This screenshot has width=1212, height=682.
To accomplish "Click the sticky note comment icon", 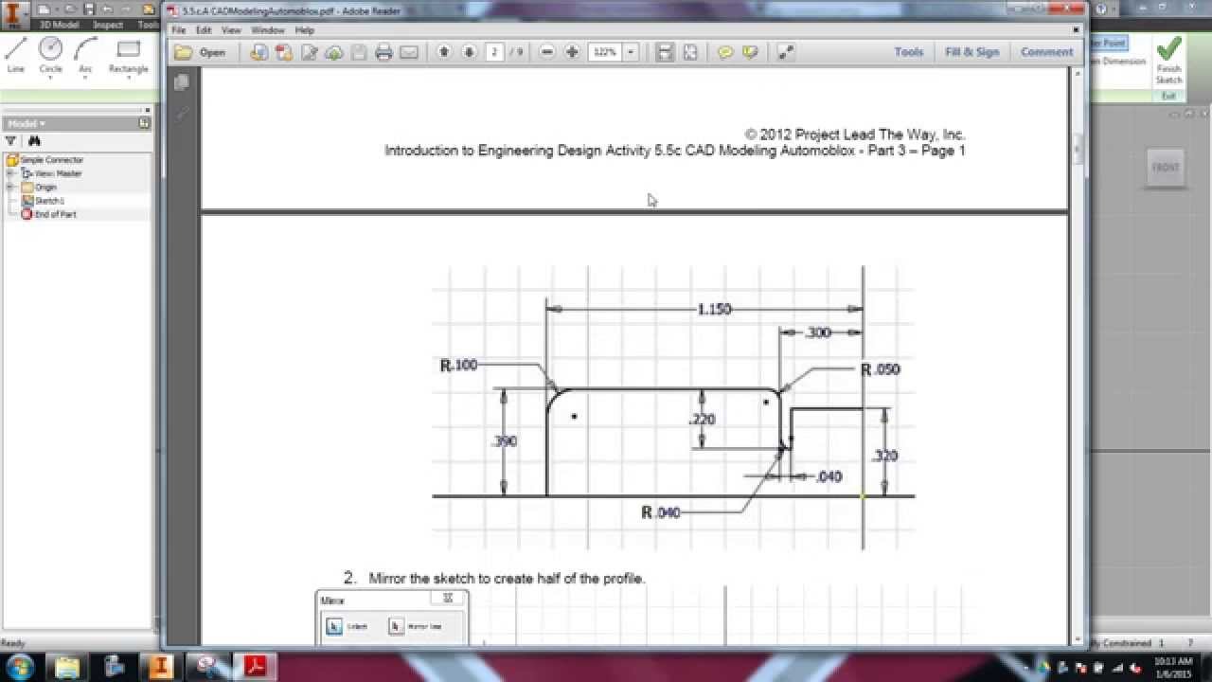I will click(725, 52).
